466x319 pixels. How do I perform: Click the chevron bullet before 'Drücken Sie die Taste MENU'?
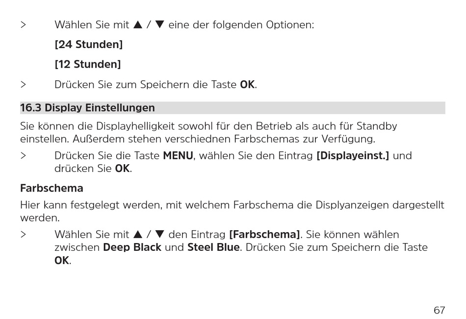coord(23,155)
